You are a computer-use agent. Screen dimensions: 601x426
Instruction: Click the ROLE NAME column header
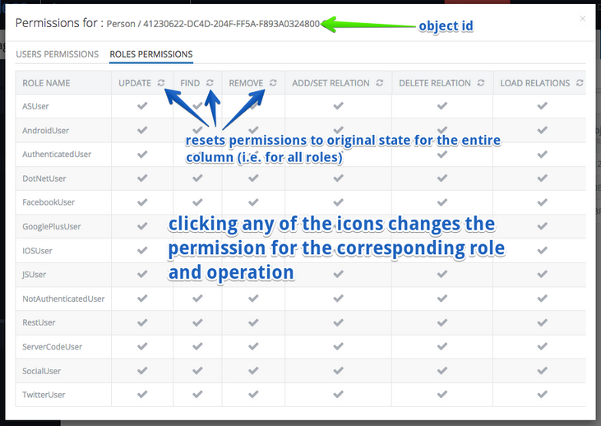coord(46,83)
